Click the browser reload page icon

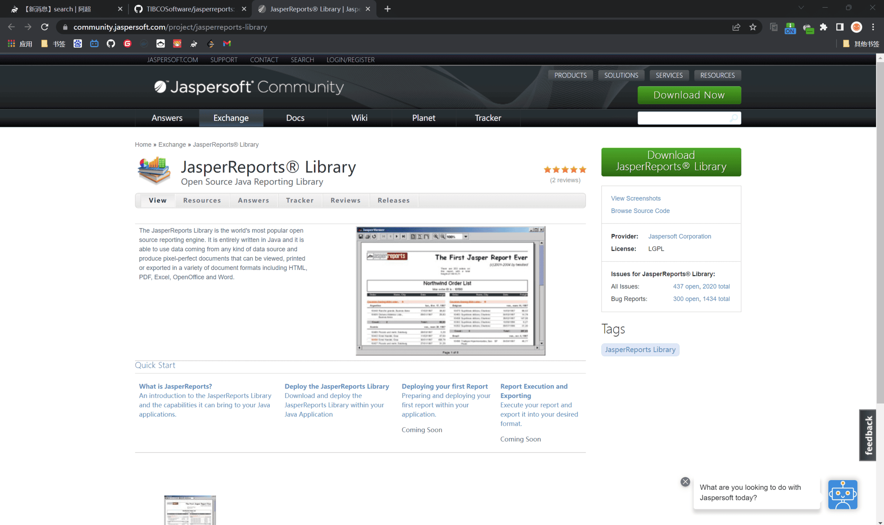(45, 27)
